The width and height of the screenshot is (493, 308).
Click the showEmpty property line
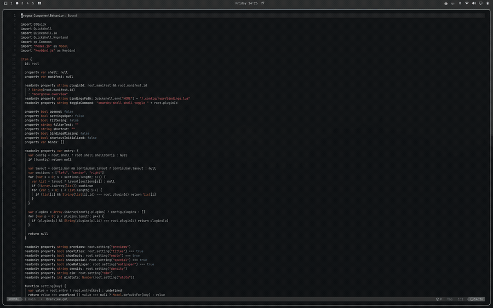82,255
